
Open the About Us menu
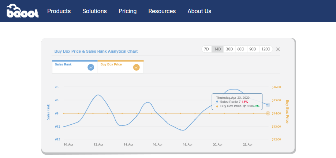coord(199,11)
